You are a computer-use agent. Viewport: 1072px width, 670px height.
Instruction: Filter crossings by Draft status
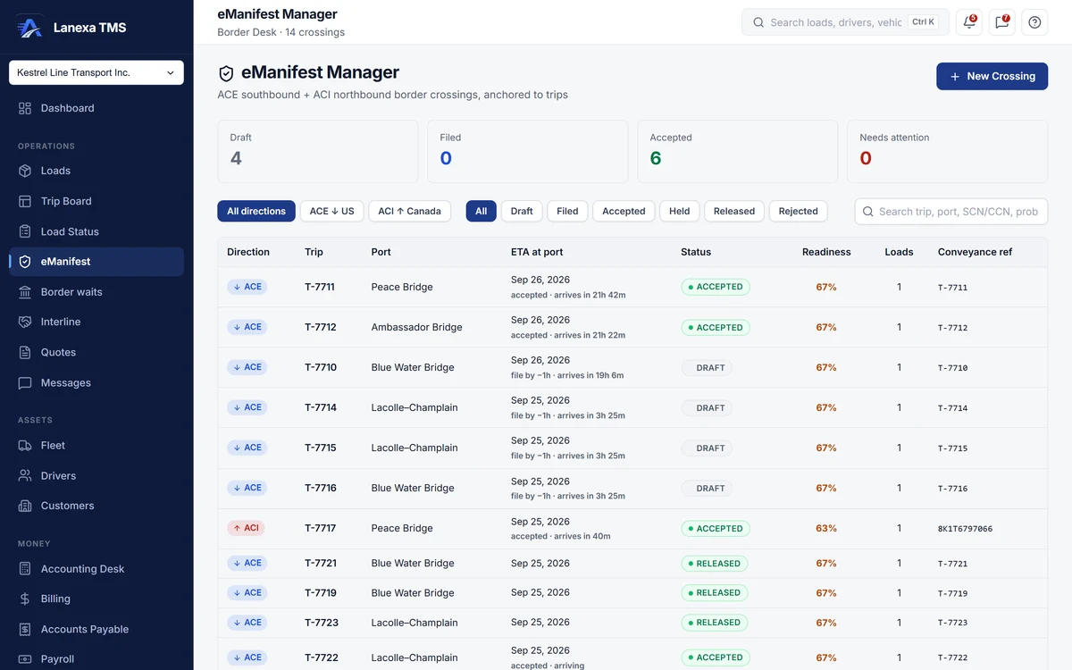[522, 211]
